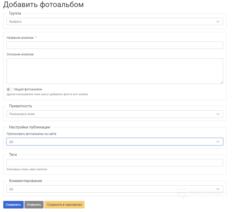This screenshot has width=237, height=212.
Task: Click the Общий фотоальбом label text
Action: coord(28,89)
